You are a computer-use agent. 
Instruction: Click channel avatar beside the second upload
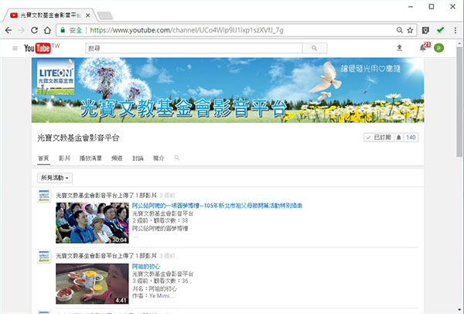pyautogui.click(x=44, y=256)
